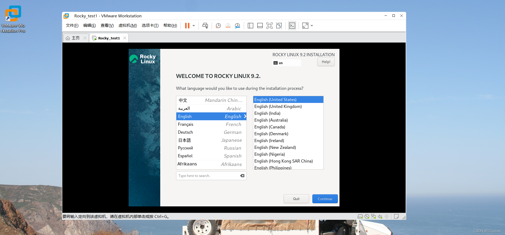
Task: Select the Rocky_test1 tab
Action: [x=109, y=38]
